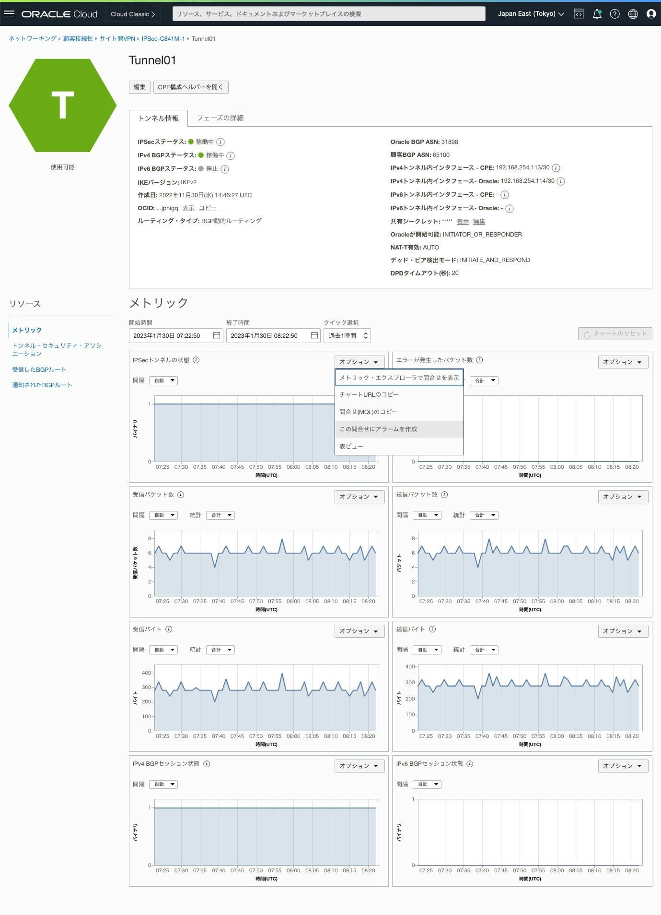
Task: Show info for sent bytes chart
Action: [432, 629]
